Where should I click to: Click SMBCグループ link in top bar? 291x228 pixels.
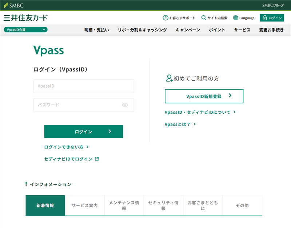pyautogui.click(x=273, y=5)
